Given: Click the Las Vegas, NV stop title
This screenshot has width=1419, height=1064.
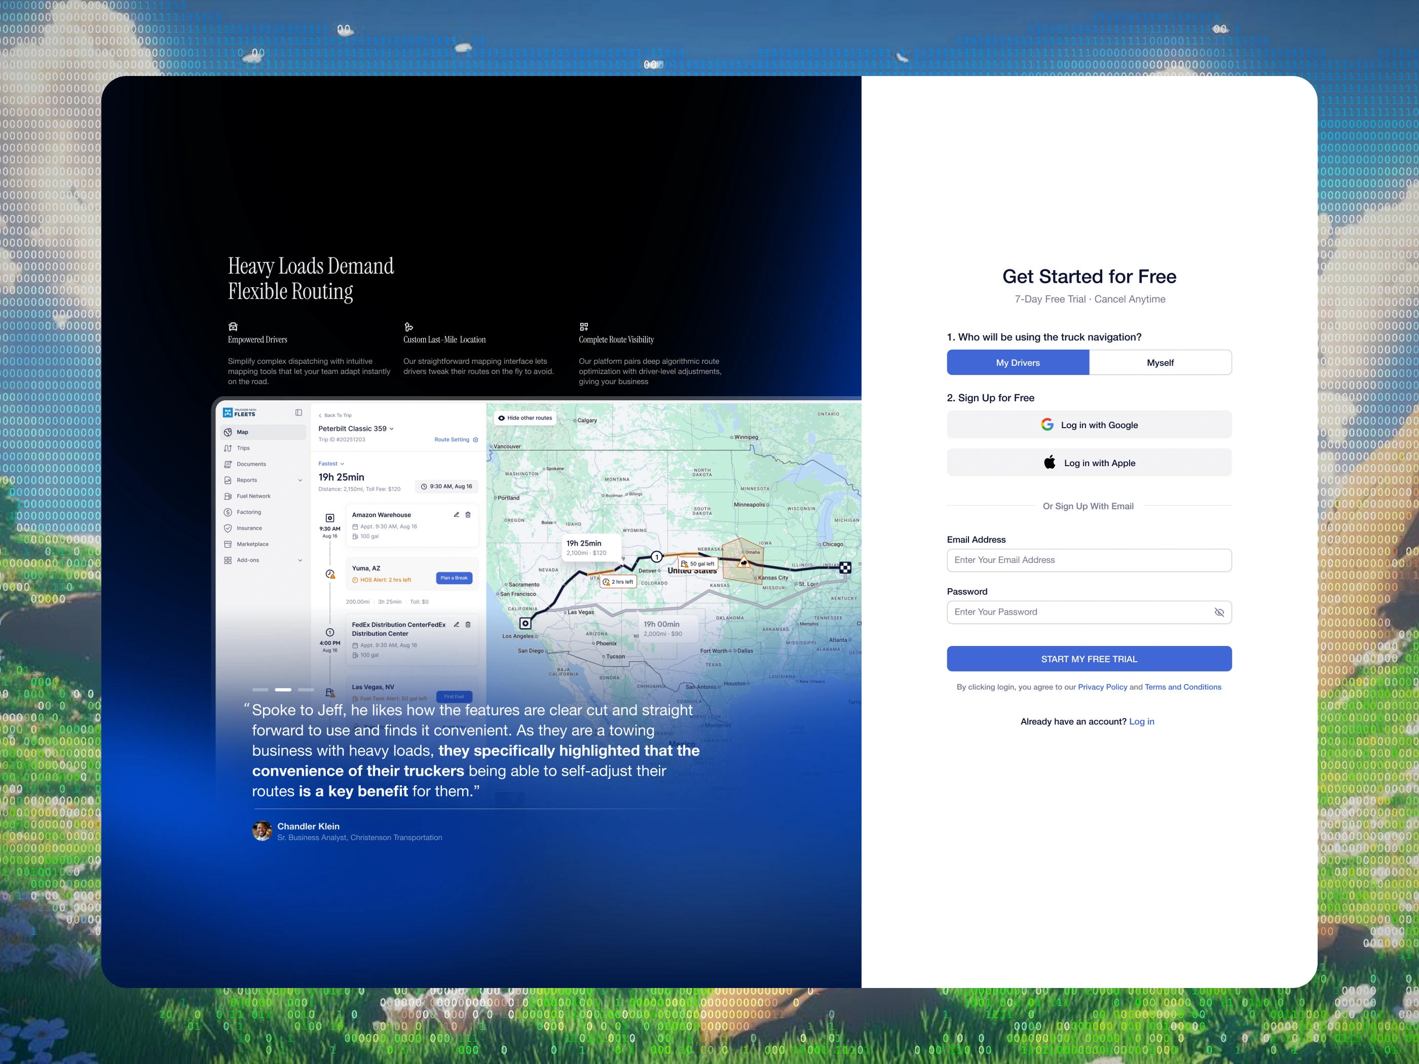Looking at the screenshot, I should [x=372, y=687].
